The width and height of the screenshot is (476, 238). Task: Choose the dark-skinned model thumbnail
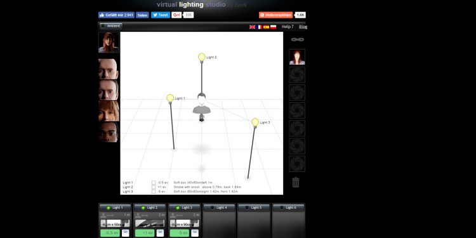109,132
